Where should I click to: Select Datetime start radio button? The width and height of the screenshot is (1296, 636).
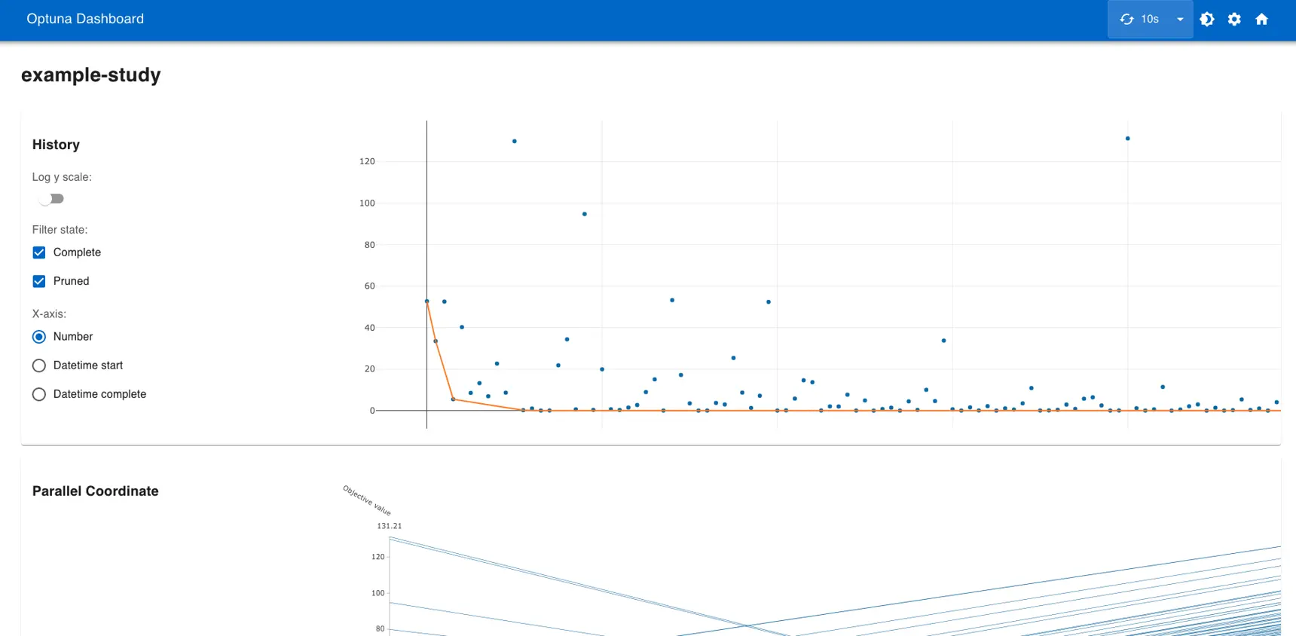tap(39, 365)
